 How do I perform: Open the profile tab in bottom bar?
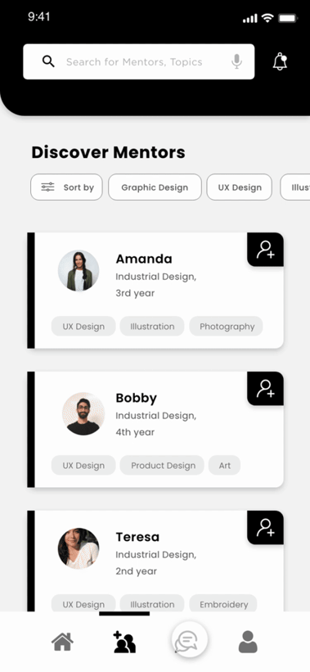[x=248, y=642]
